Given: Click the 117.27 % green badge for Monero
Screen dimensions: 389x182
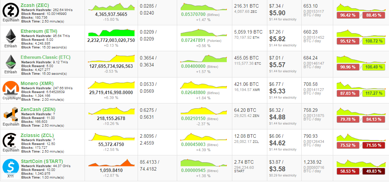Looking at the screenshot, I should 374,93.
